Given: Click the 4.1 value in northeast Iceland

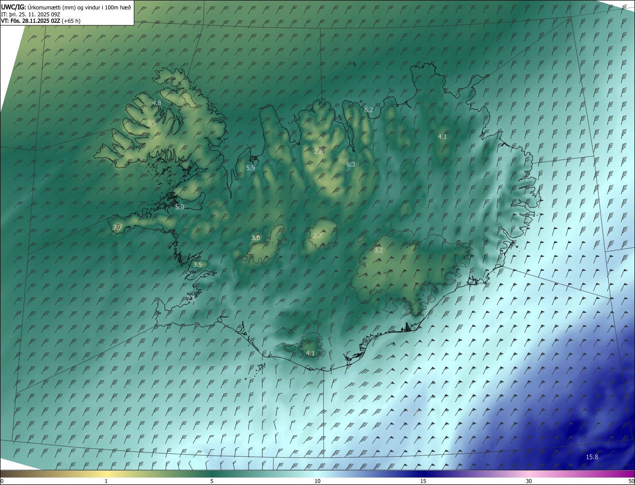Looking at the screenshot, I should click(443, 136).
